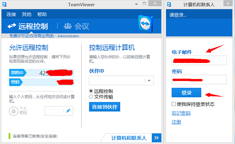Click the double-chevron expand contacts button
Screen dimensions: 235x144
[157, 138]
